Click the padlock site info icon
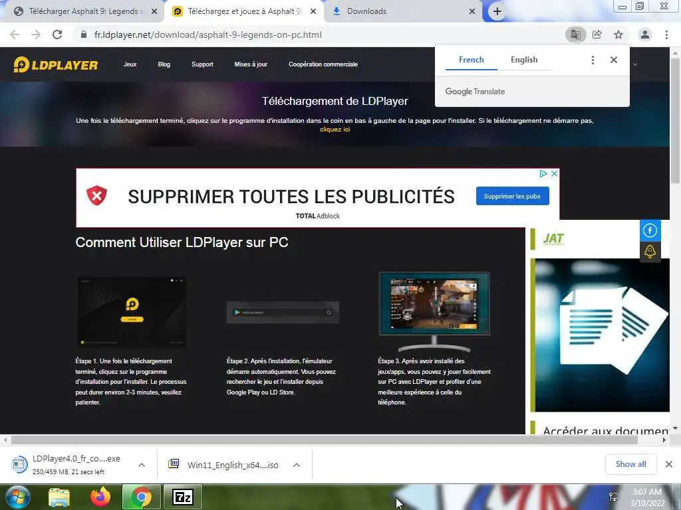681x510 pixels. (x=84, y=35)
